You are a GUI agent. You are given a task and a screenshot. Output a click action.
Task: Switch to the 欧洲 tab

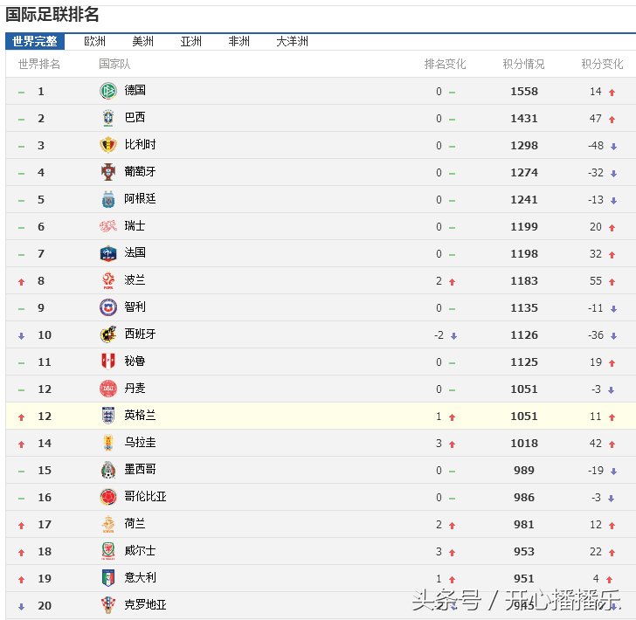(94, 41)
